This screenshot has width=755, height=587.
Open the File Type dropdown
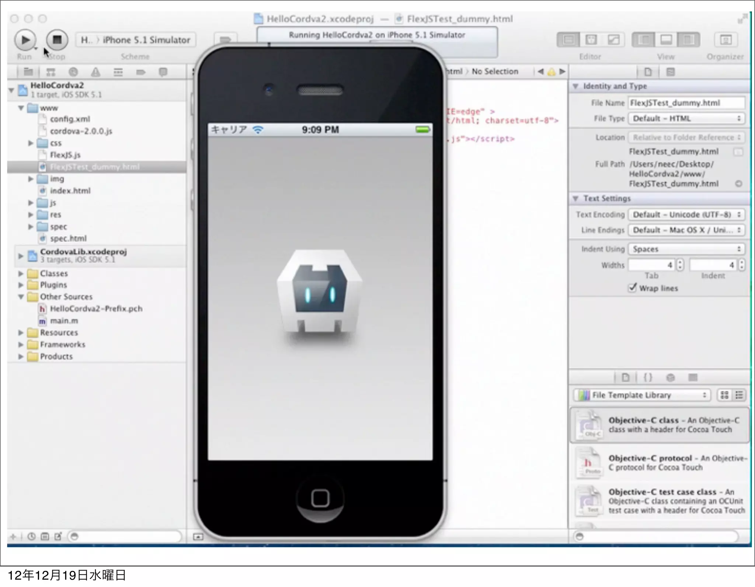click(686, 119)
